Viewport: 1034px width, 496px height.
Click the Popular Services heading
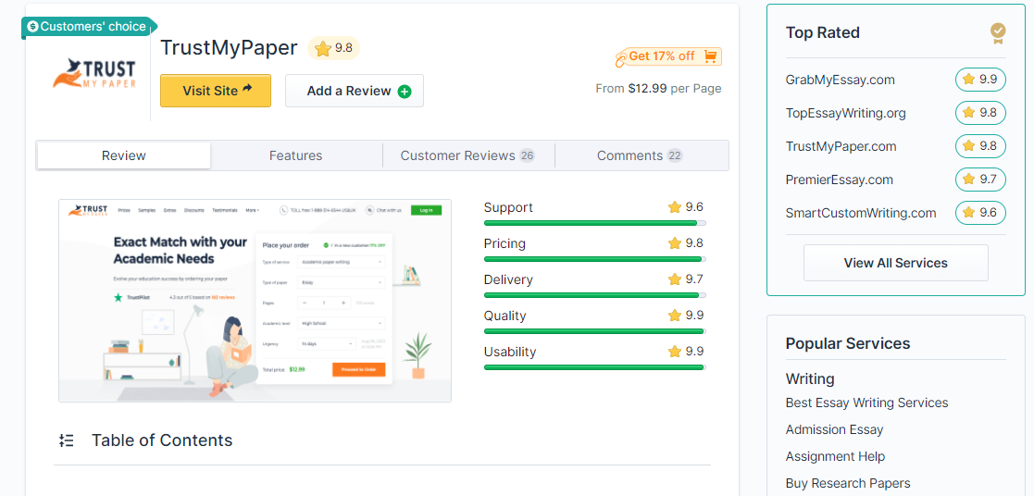pyautogui.click(x=847, y=343)
